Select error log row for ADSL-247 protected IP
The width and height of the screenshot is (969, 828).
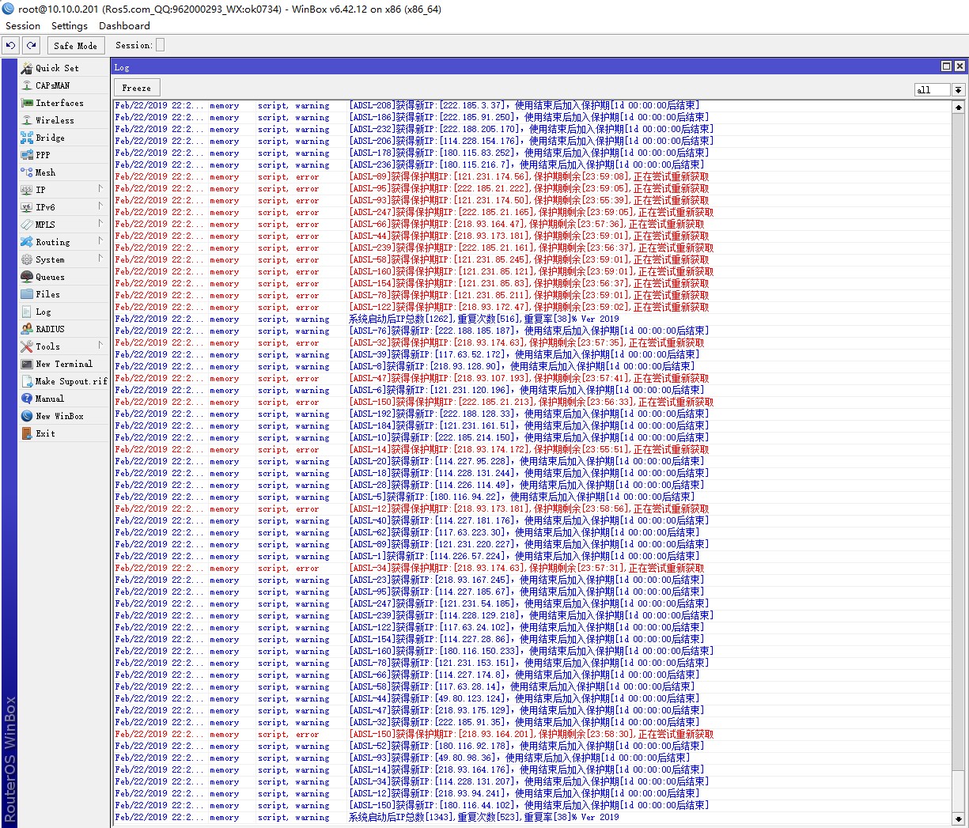[x=532, y=212]
